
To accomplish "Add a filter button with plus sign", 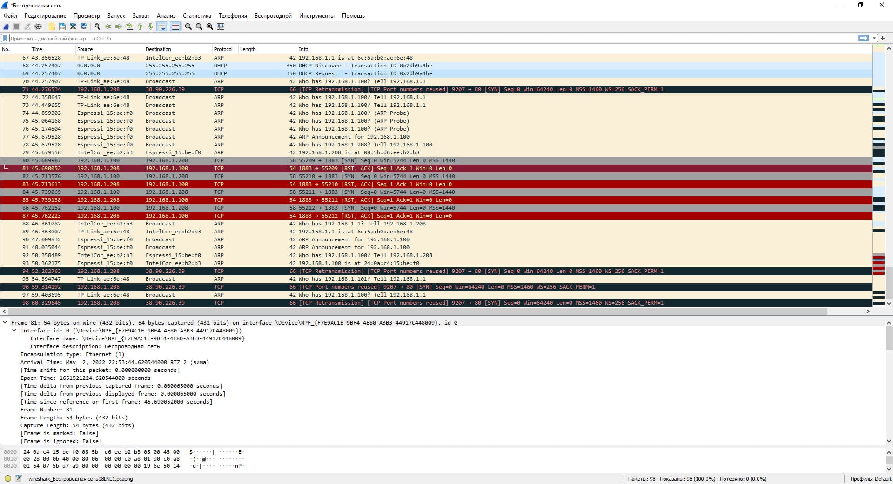I will 883,38.
